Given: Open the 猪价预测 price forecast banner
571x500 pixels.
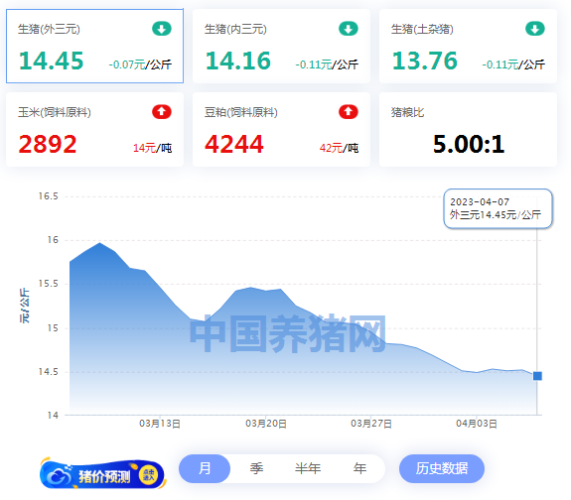Looking at the screenshot, I should [x=102, y=474].
